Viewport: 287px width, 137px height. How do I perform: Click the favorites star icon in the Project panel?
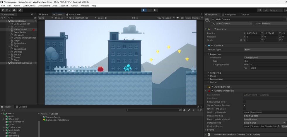click(x=194, y=110)
